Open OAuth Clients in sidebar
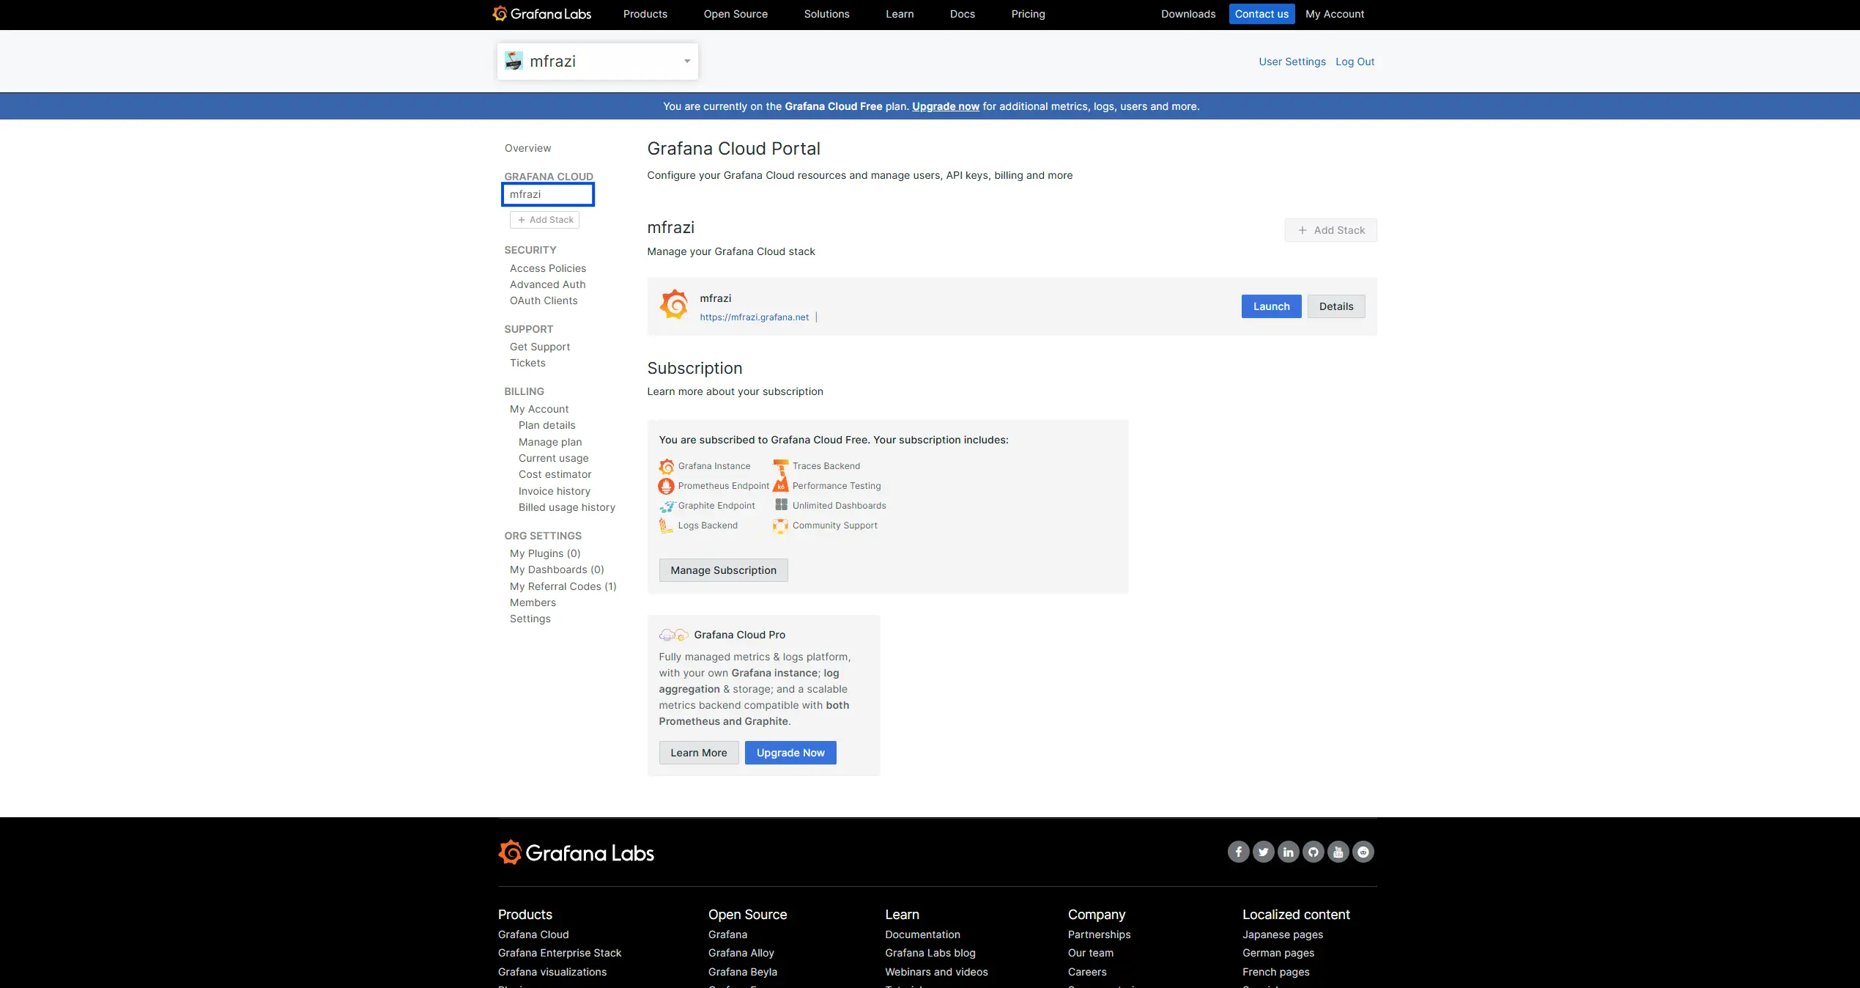 [543, 301]
